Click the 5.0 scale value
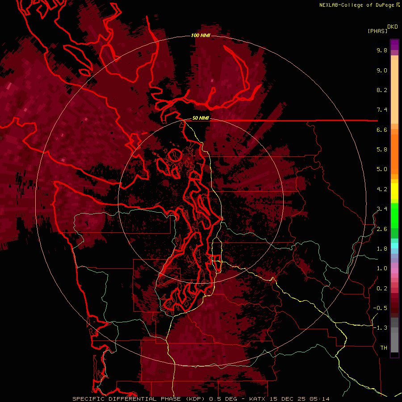The height and width of the screenshot is (402, 402). (x=382, y=169)
